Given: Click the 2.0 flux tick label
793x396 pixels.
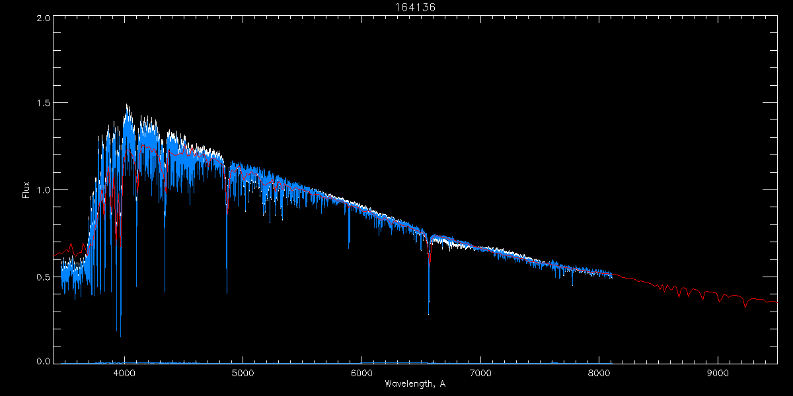Looking at the screenshot, I should tap(44, 18).
